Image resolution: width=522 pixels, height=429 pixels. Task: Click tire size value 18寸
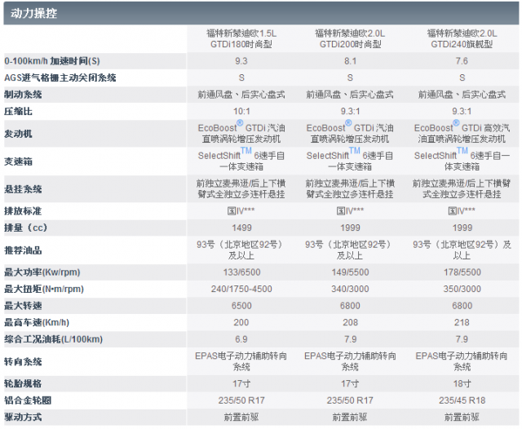point(462,384)
